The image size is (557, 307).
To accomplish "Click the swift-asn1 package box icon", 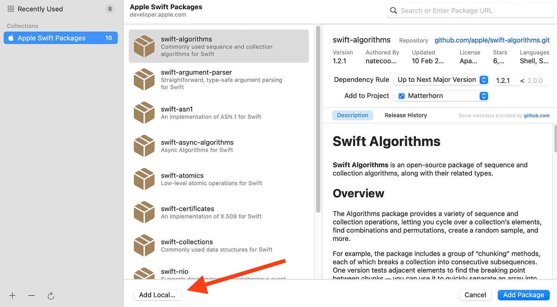I will point(144,112).
